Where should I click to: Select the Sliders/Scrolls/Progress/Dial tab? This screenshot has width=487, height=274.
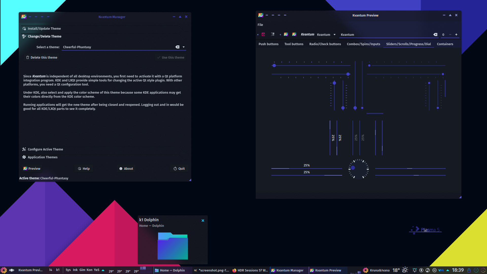point(408,44)
